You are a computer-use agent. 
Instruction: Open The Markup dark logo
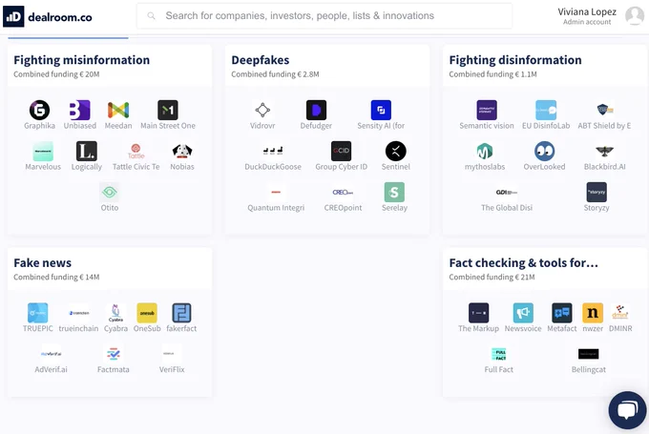(x=478, y=313)
